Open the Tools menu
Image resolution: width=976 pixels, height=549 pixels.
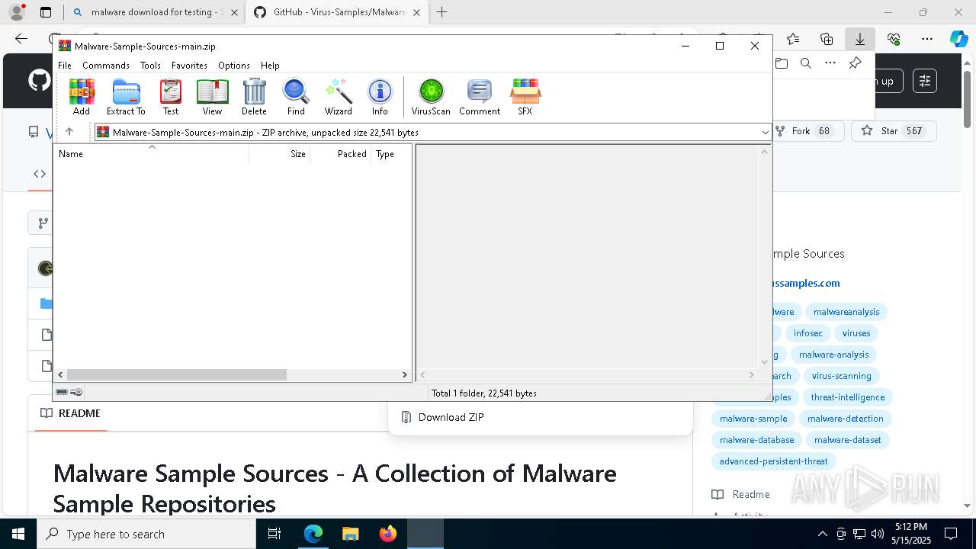pos(150,66)
